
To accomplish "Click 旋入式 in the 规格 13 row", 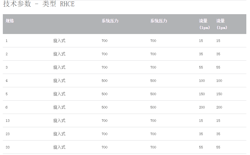I will pyautogui.click(x=59, y=121).
